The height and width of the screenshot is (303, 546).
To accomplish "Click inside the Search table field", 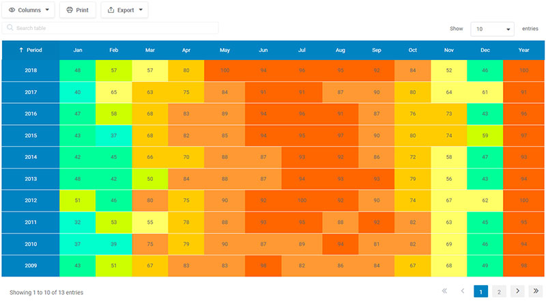I will pos(116,28).
